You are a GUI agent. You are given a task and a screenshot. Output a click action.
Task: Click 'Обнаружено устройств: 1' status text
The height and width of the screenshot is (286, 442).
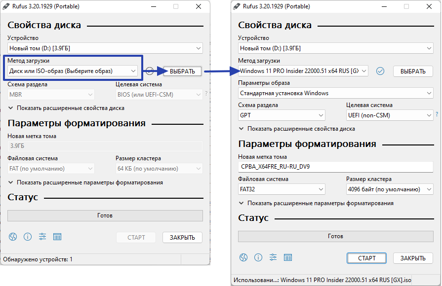coord(38,259)
